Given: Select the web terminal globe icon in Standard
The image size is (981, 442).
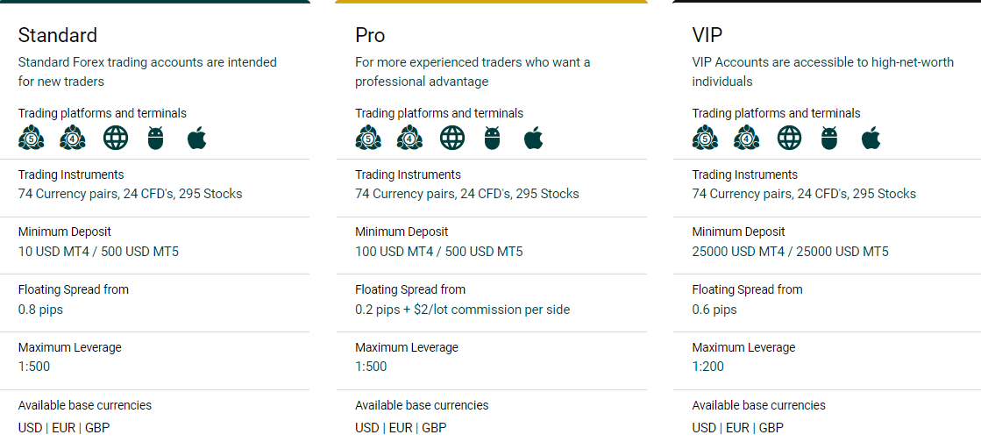Looking at the screenshot, I should (116, 137).
